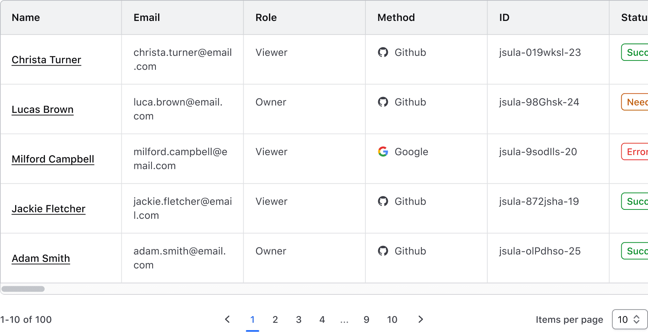The height and width of the screenshot is (332, 648).
Task: Click Github icon in Lucas Brown row
Action: click(383, 102)
